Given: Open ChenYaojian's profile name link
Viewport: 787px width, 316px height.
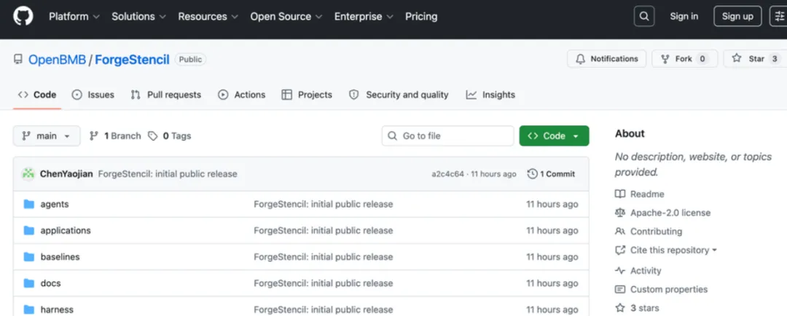Looking at the screenshot, I should click(x=66, y=174).
